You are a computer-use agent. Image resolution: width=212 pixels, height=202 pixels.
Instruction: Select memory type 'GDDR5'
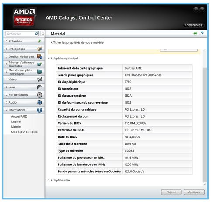click(129, 151)
